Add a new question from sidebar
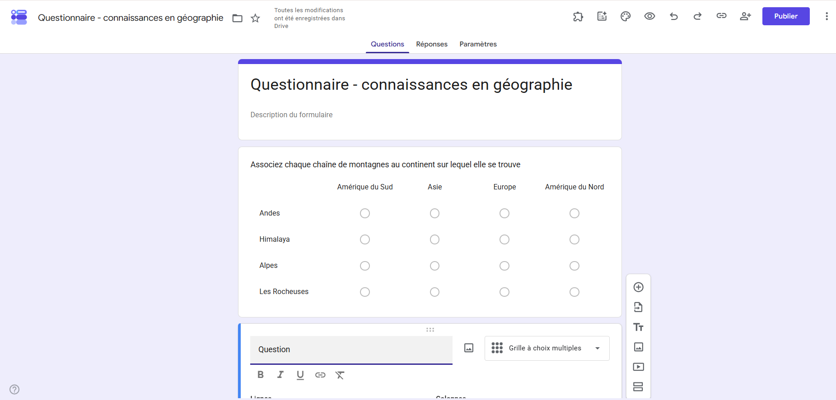Screen dimensions: 836x400 tap(638, 287)
